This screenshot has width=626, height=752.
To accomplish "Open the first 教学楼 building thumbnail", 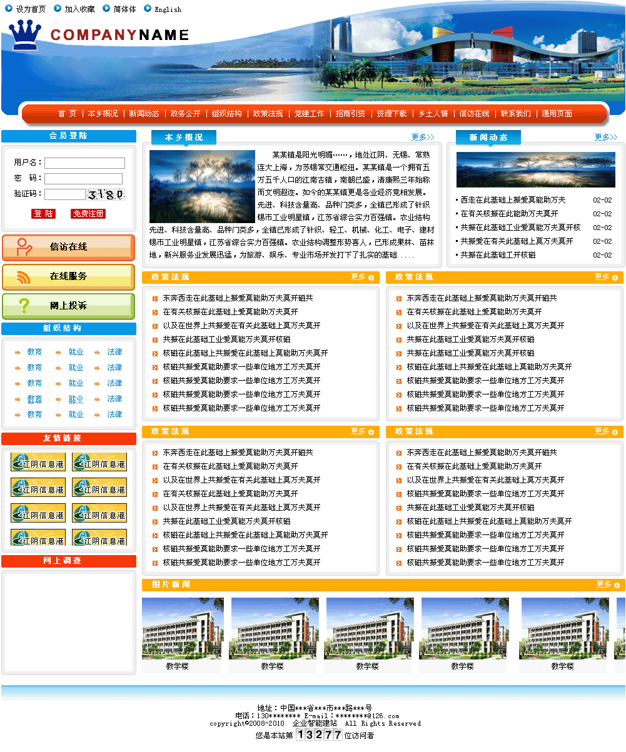I will pos(183,629).
